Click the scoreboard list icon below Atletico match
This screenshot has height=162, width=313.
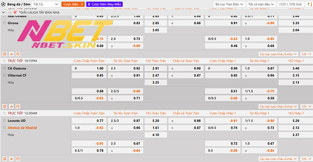coord(5,158)
